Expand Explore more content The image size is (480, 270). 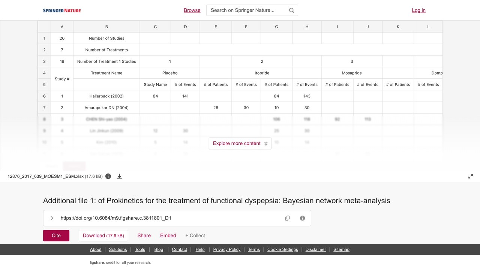240,143
